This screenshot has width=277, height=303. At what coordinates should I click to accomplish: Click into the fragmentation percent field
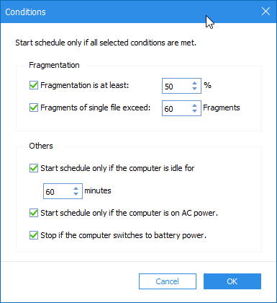(177, 86)
